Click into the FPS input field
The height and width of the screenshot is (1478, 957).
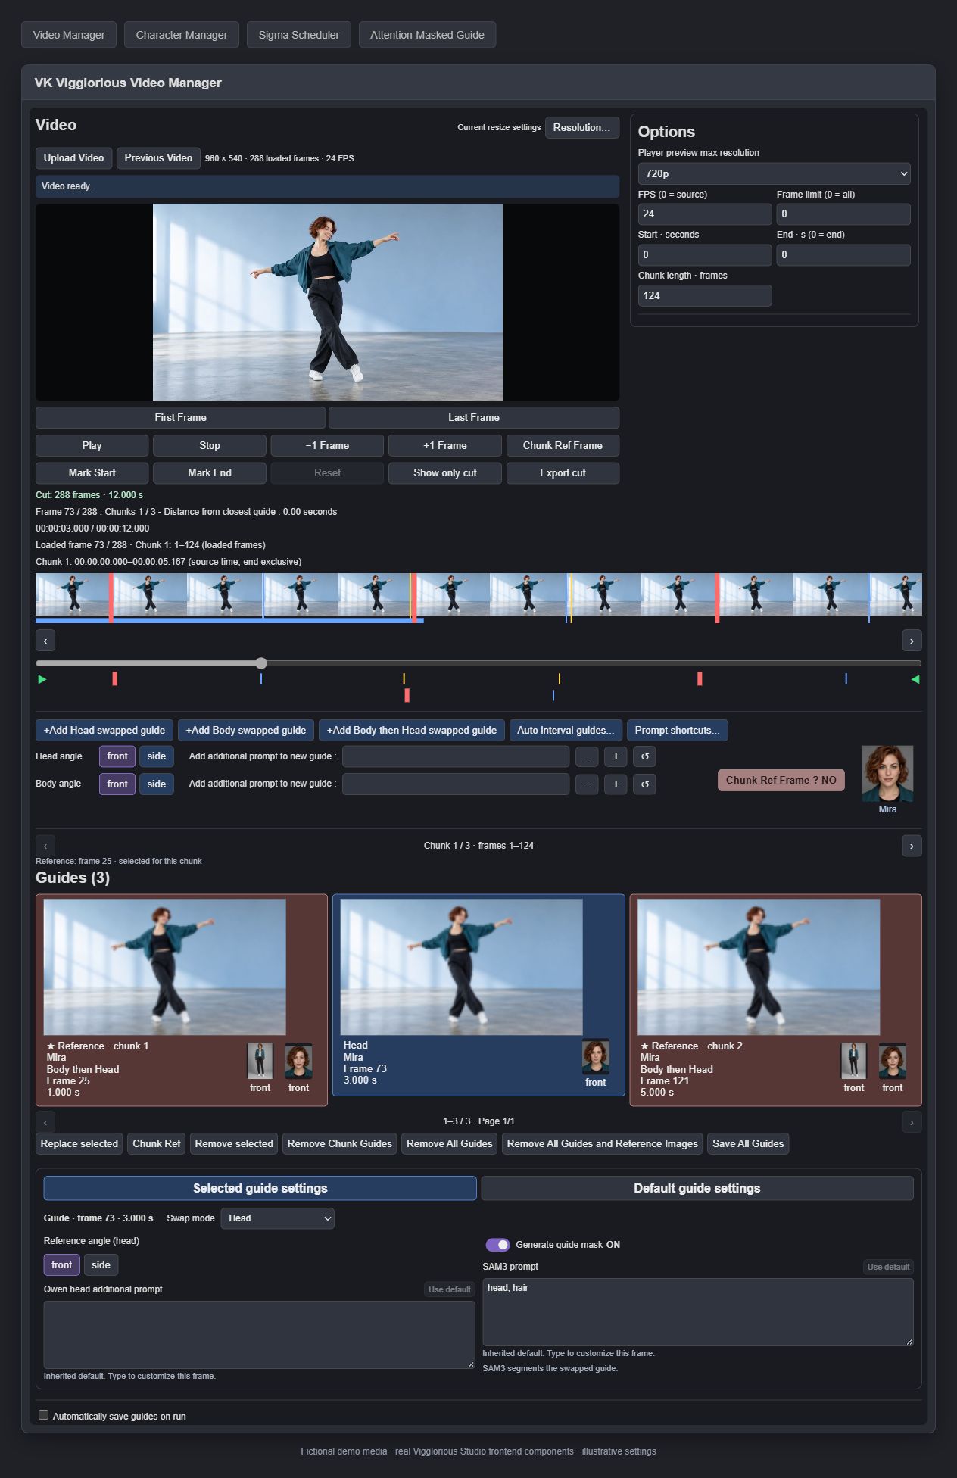(705, 214)
